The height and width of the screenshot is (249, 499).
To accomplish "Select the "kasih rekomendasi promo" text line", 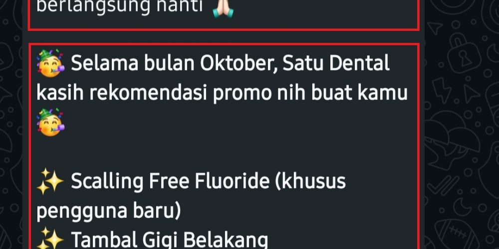I will click(155, 94).
